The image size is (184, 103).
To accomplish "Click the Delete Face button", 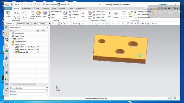I will pyautogui.click(x=98, y=18).
